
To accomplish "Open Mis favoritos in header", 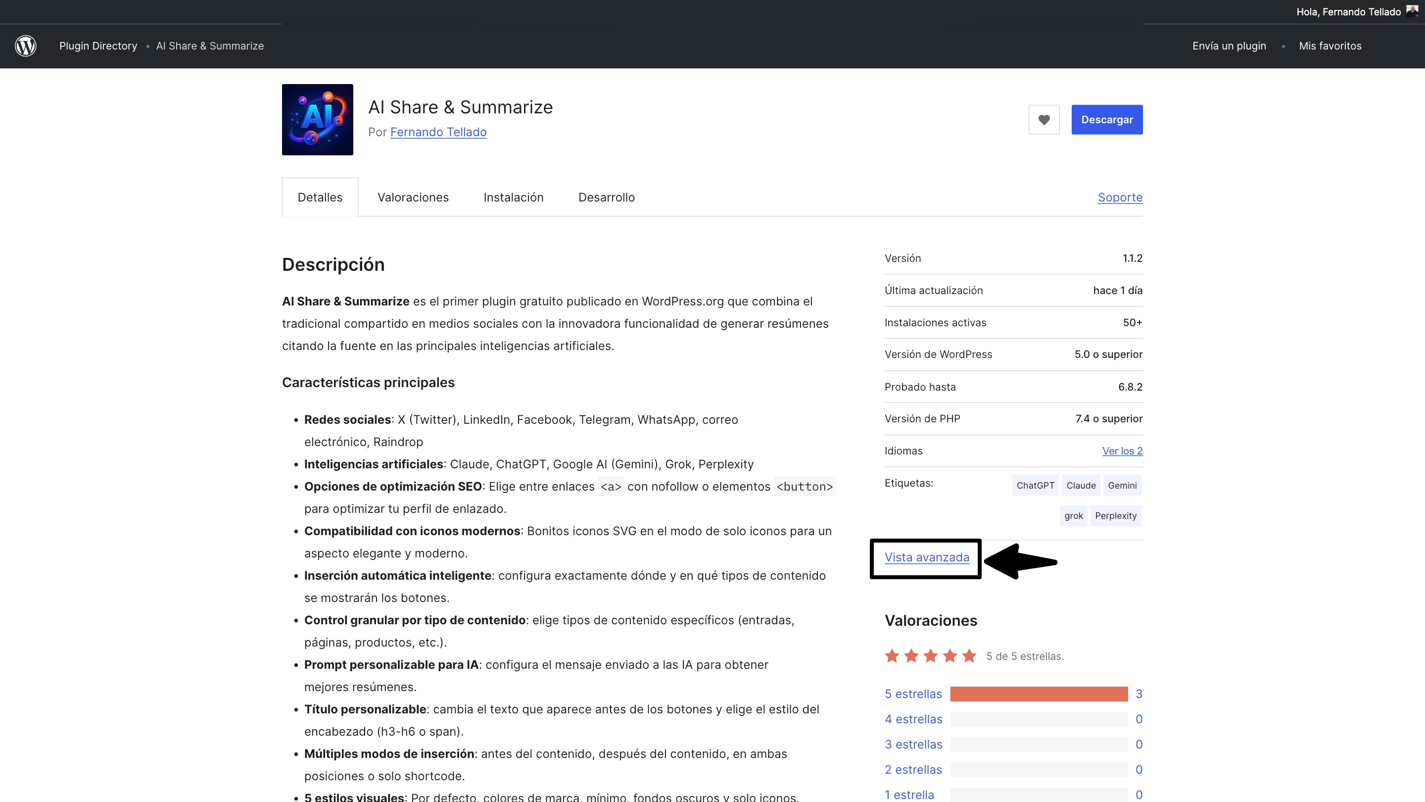I will pyautogui.click(x=1330, y=46).
